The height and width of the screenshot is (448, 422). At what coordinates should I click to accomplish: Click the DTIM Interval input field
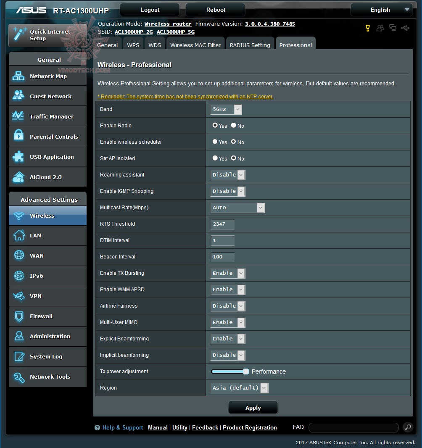223,240
